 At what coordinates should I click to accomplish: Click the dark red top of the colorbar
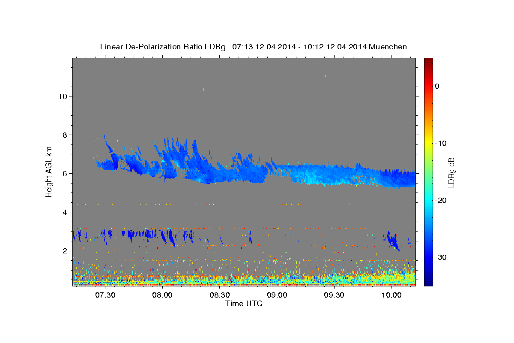428,62
